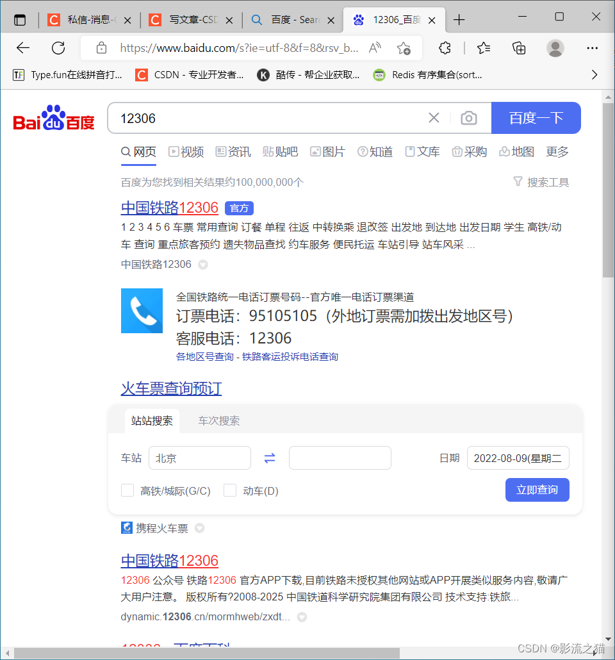Expand the dropdown beside 携程火车票
Image resolution: width=615 pixels, height=660 pixels.
coord(199,528)
